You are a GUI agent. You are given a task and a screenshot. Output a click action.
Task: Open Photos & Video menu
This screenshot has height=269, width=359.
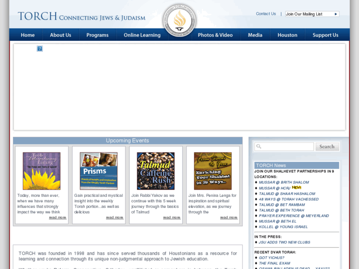click(x=215, y=35)
